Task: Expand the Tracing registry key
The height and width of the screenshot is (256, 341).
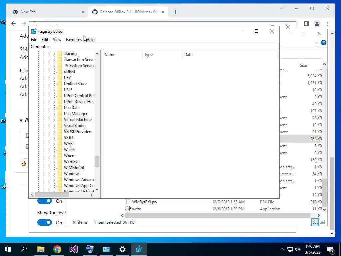Action: (54, 54)
